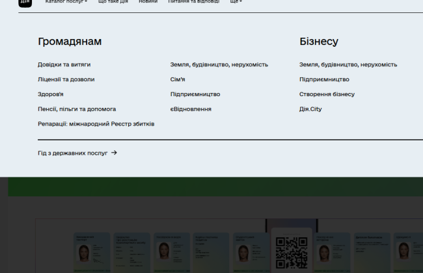Screen dimensions: 423x273
Task: Open the єВідновлення link
Action: click(191, 109)
